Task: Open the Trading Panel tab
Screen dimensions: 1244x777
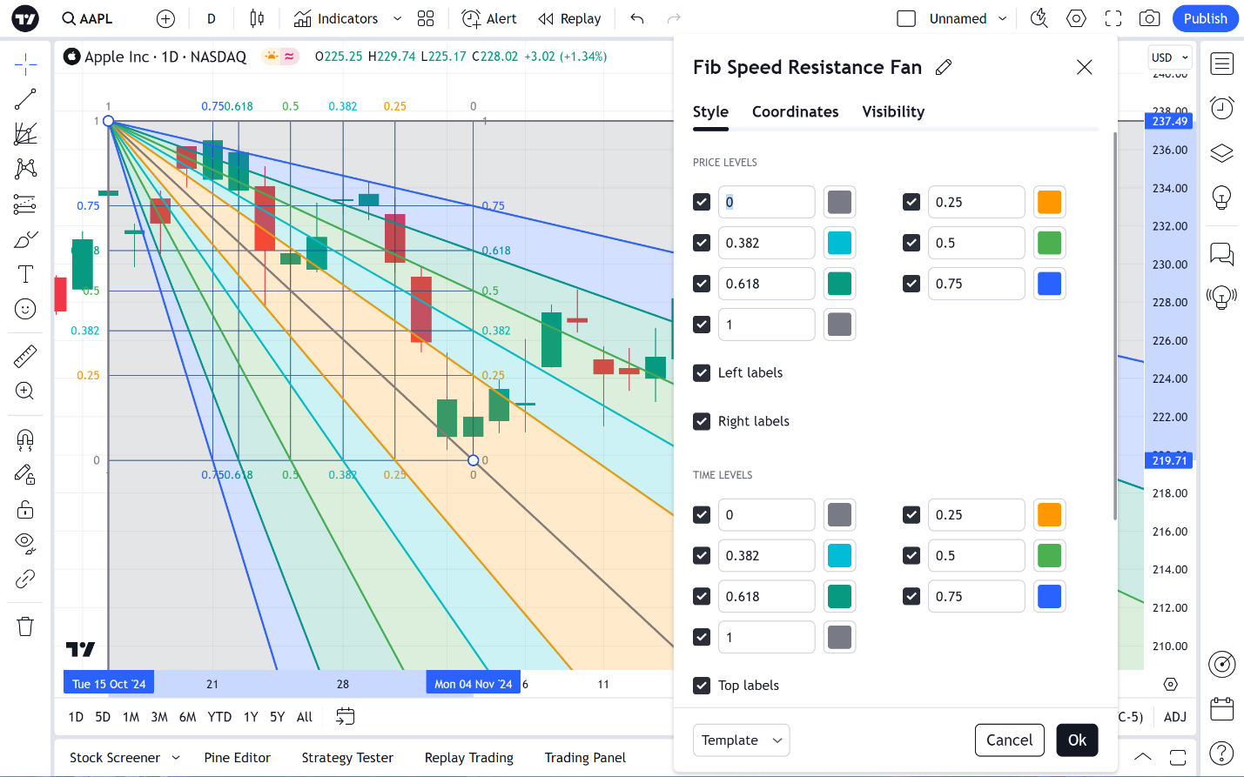Action: click(x=585, y=758)
